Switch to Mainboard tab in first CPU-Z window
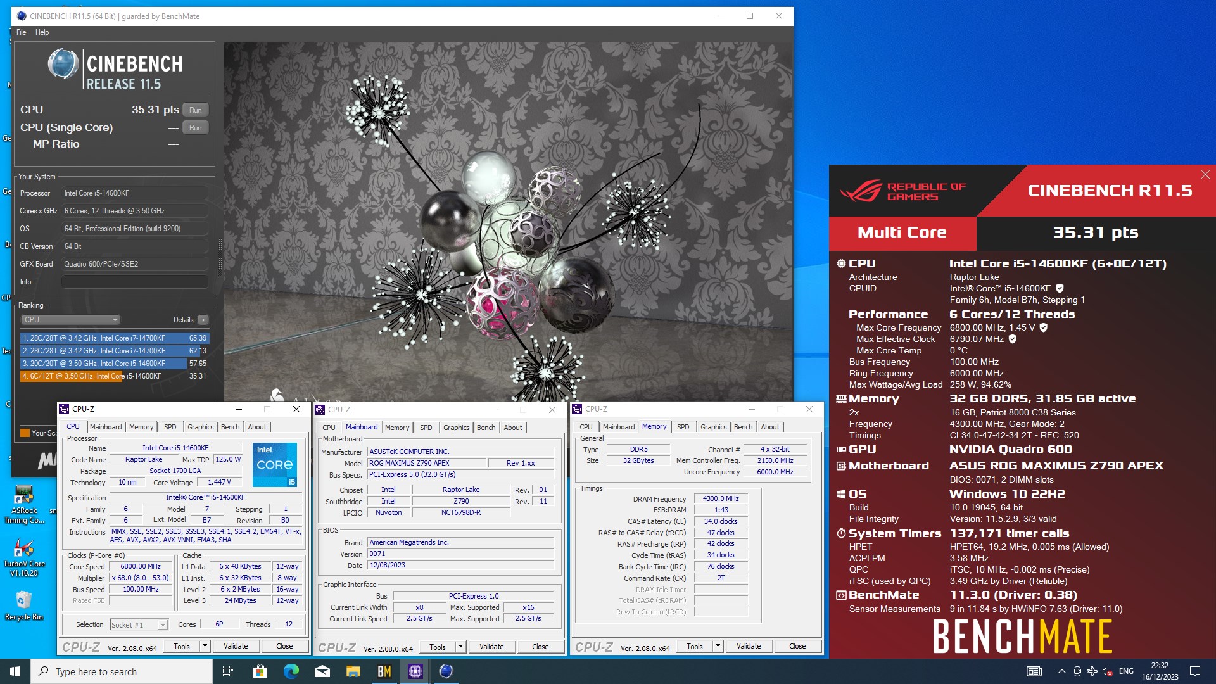 coord(106,427)
